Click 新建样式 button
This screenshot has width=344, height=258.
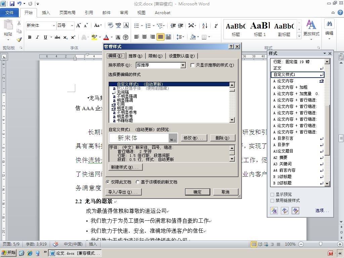[x=125, y=167]
